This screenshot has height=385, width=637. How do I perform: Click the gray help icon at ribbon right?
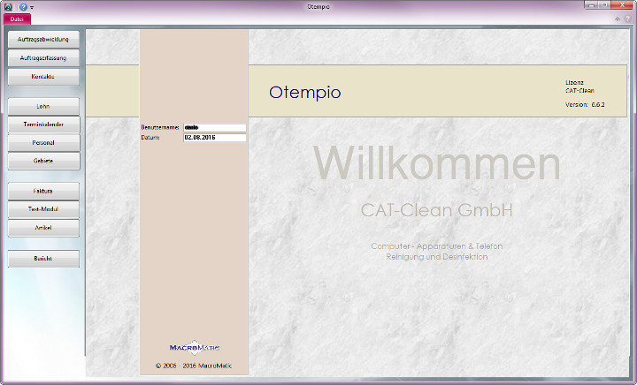[627, 19]
